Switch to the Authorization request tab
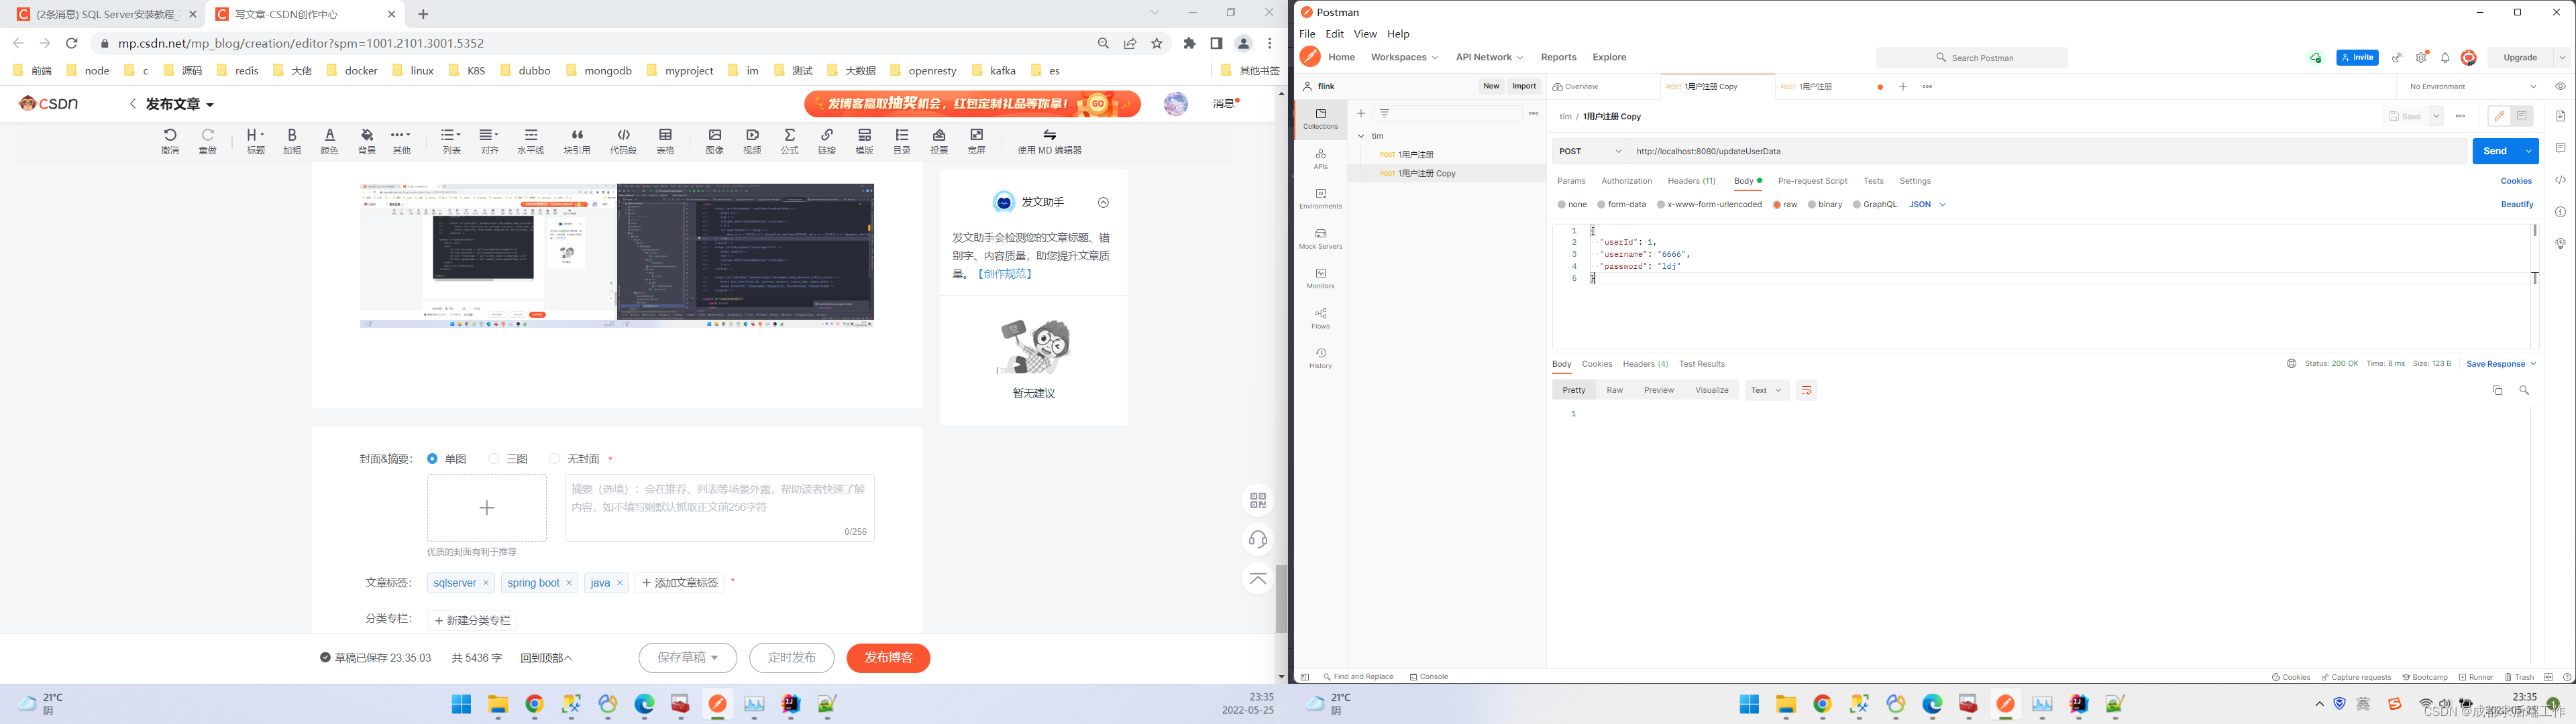This screenshot has width=2576, height=724. coord(1626,181)
